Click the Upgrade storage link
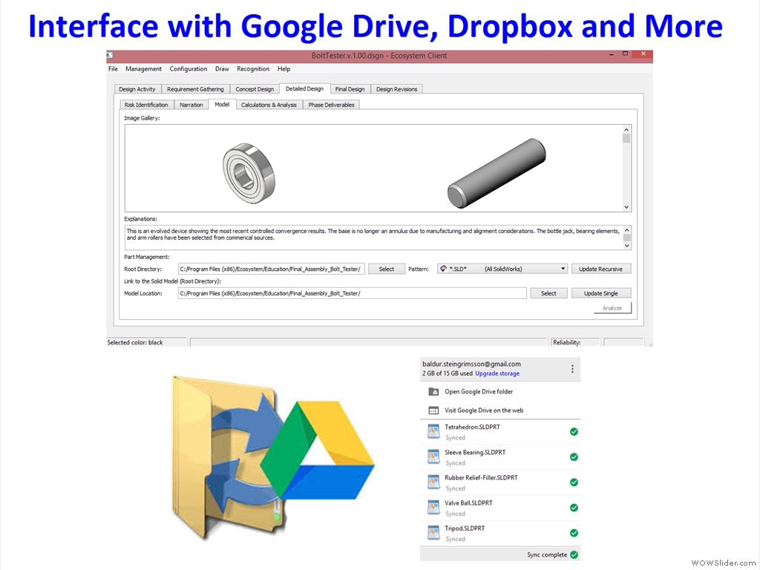This screenshot has height=570, width=760. [497, 373]
